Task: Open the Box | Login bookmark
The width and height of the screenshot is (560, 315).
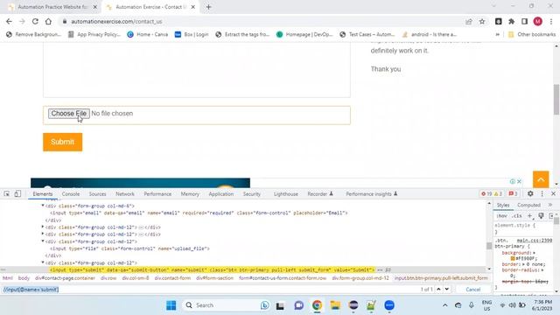Action: (x=192, y=34)
